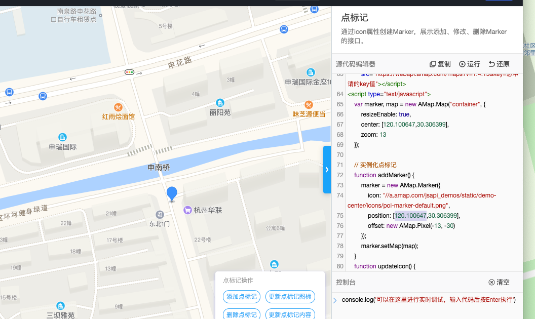Click the resizeEnable: true line
Viewport: 535px width, 319px height.
[386, 114]
